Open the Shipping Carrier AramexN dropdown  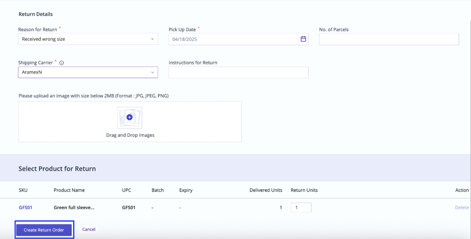[88, 72]
